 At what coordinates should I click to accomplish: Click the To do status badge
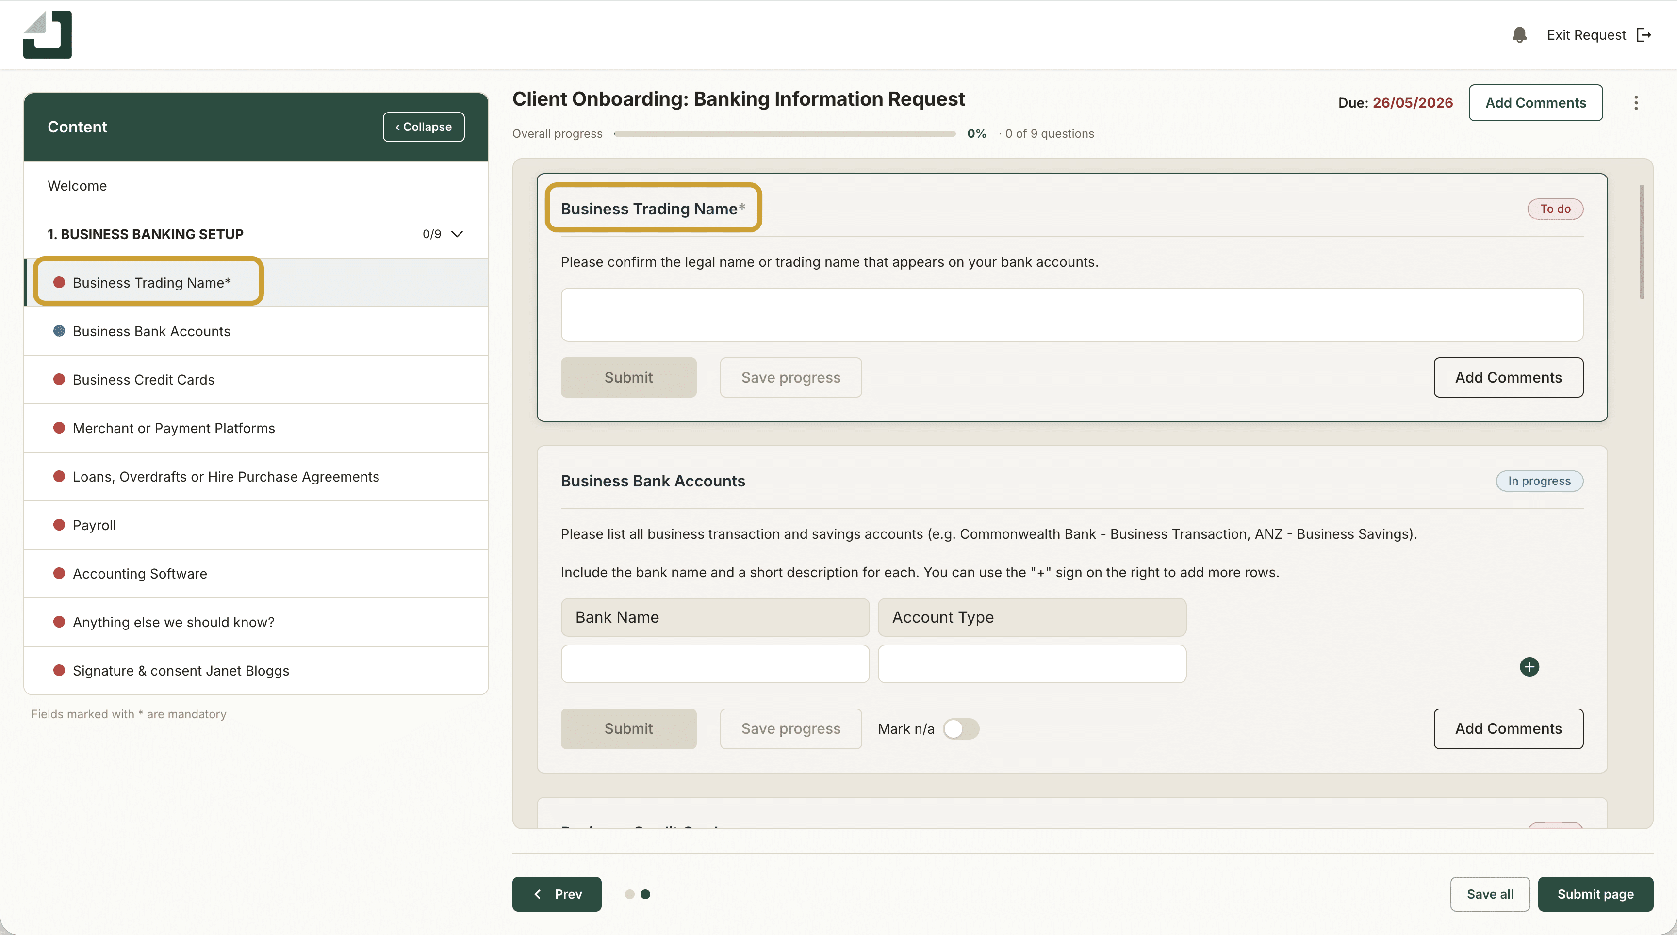1555,209
